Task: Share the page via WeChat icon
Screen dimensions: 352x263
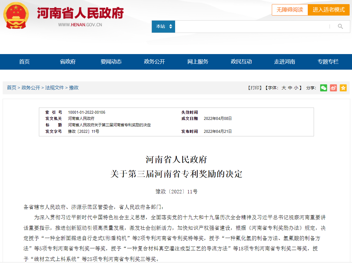Action: 324,88
